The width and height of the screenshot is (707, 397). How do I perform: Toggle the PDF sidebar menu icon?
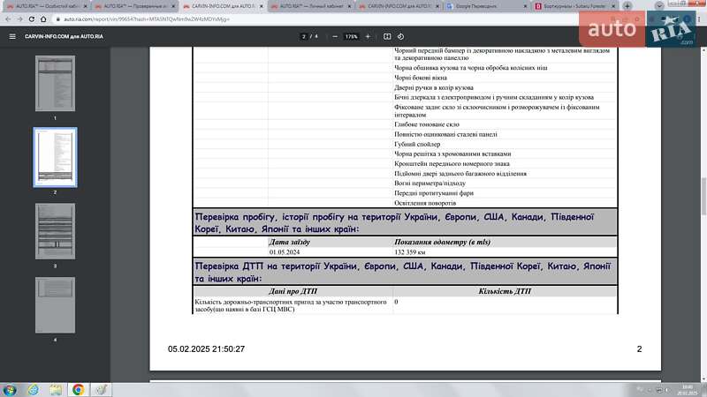tap(12, 36)
